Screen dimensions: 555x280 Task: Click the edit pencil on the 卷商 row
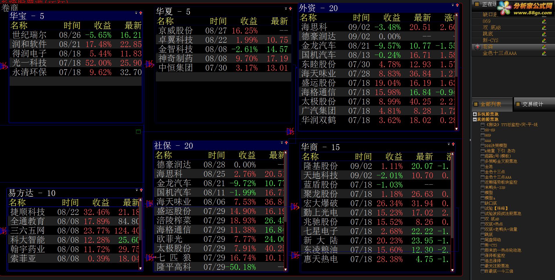tap(544, 47)
